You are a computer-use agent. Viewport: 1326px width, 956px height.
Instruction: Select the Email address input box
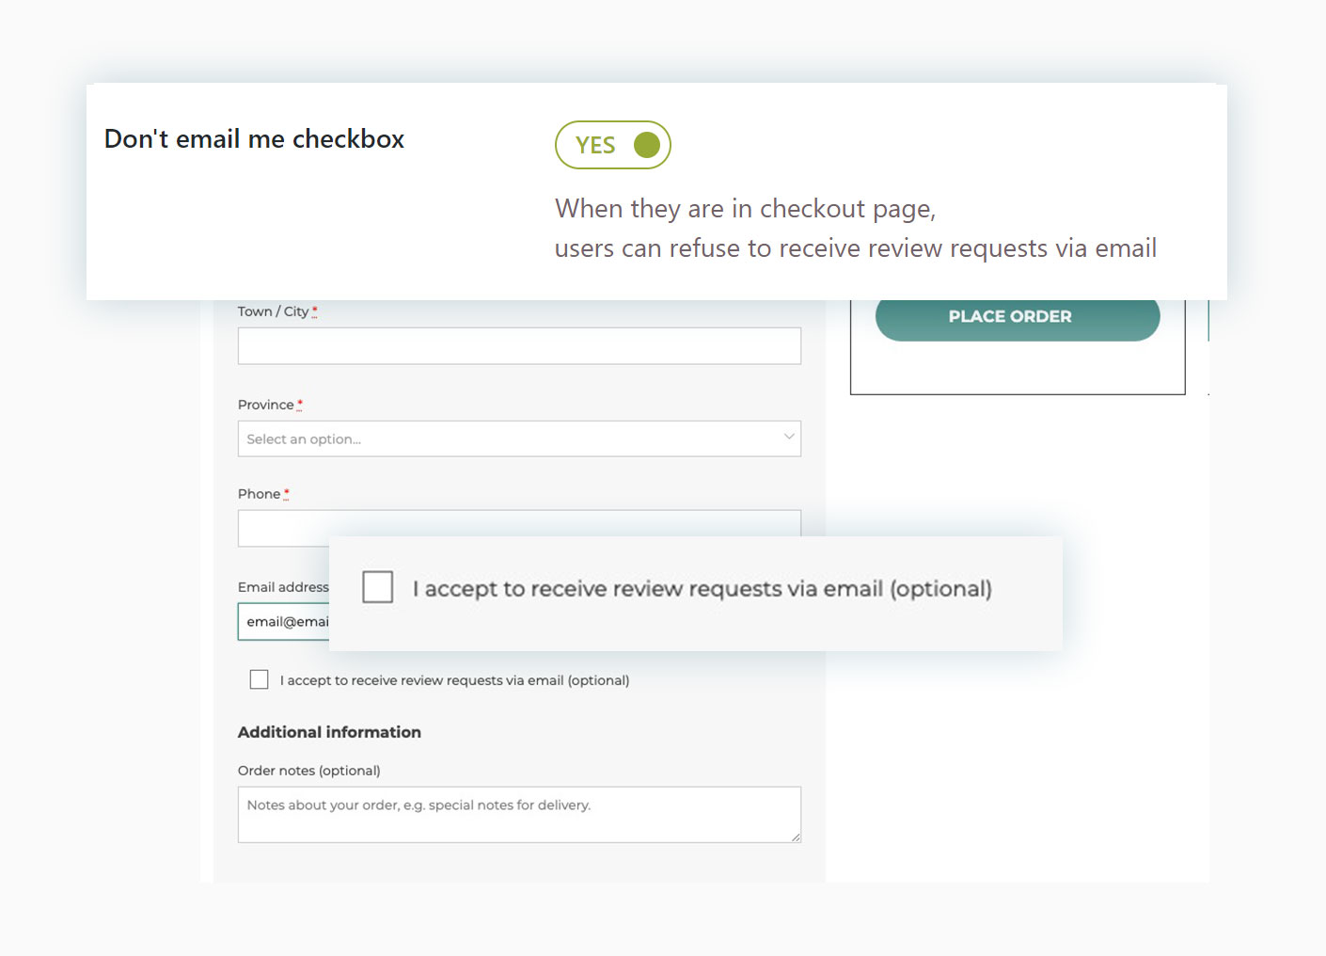[283, 622]
